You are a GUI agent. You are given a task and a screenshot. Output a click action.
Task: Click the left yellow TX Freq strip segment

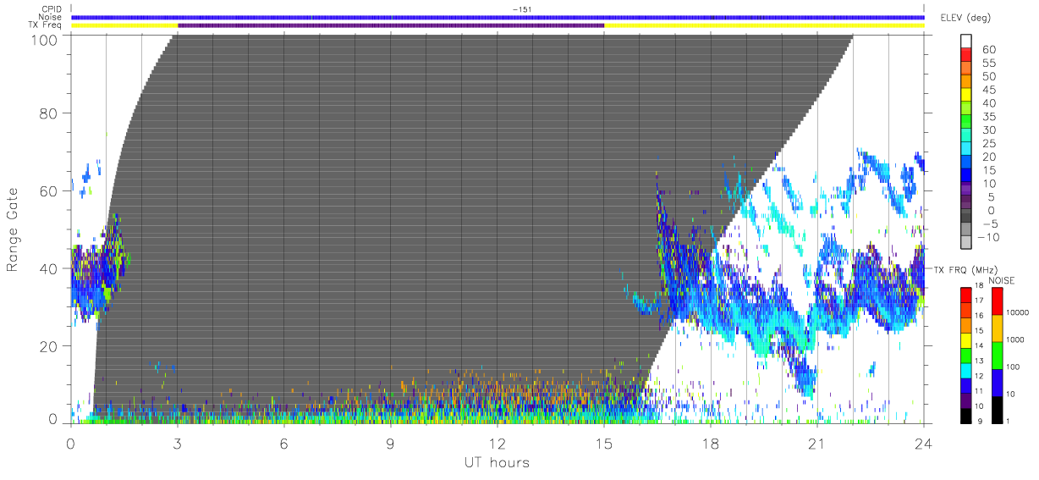(x=124, y=25)
